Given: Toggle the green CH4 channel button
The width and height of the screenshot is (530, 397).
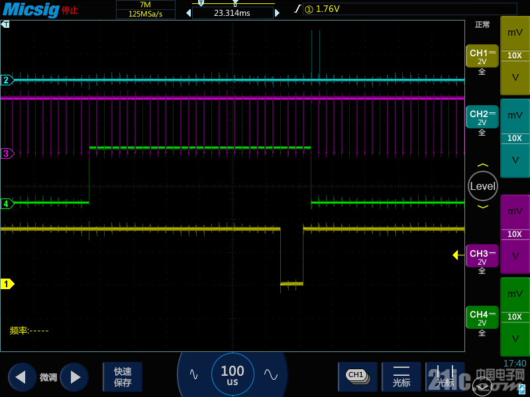Looking at the screenshot, I should tap(482, 317).
